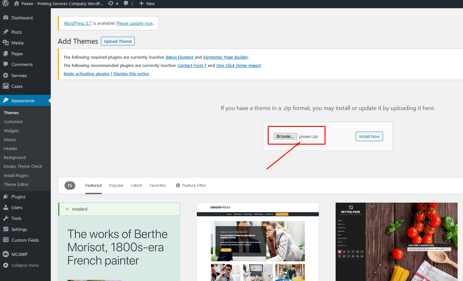Switch to the Latest themes tab
The image size is (463, 281).
click(x=136, y=186)
